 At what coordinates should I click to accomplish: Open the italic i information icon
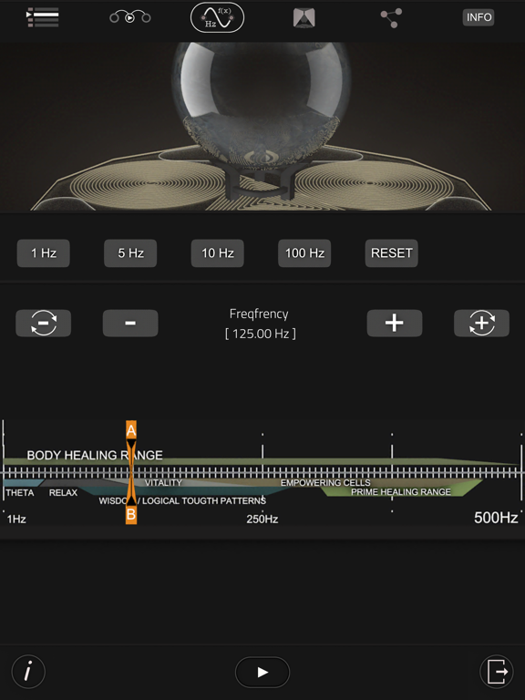point(28,672)
